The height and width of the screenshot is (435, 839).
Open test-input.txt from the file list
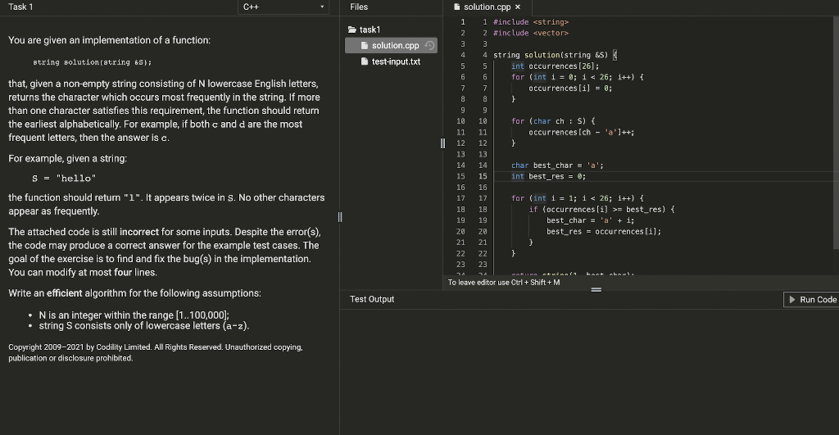click(394, 61)
